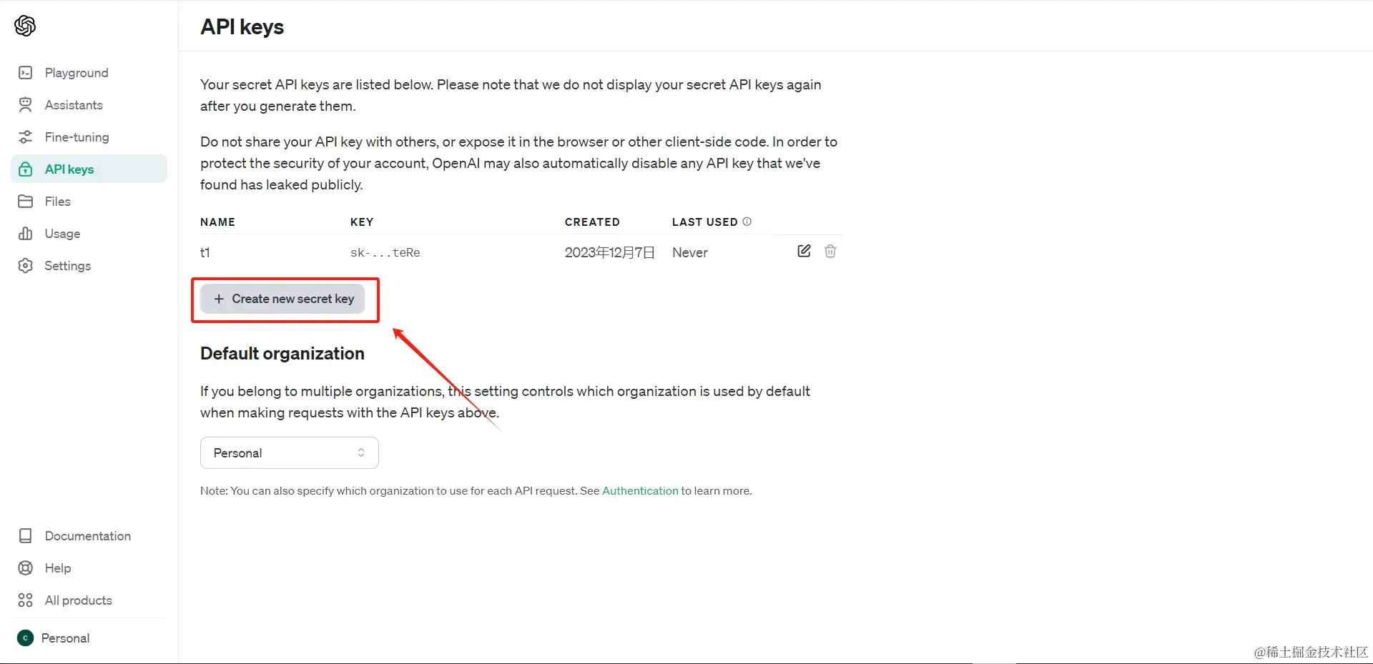Viewport: 1373px width, 664px height.
Task: Select the API keys lock icon
Action: pyautogui.click(x=25, y=169)
